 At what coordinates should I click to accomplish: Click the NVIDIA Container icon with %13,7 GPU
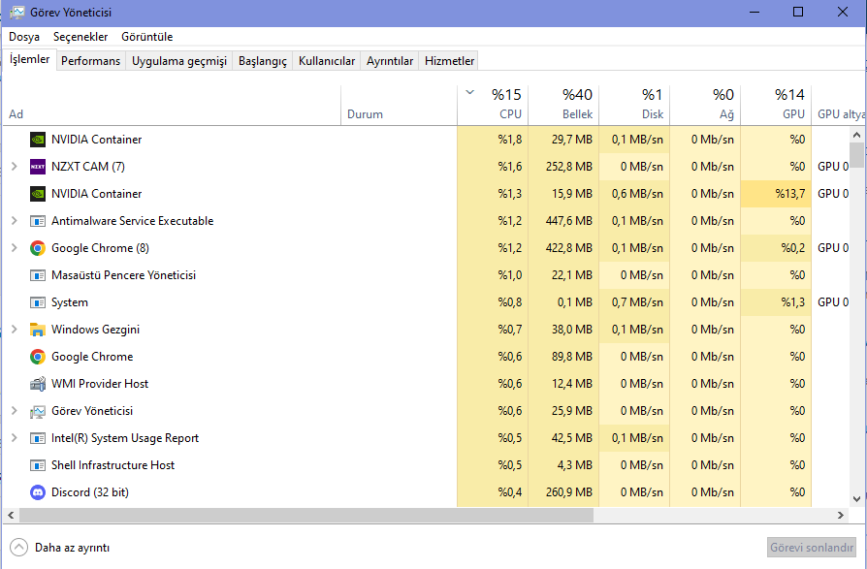click(38, 193)
